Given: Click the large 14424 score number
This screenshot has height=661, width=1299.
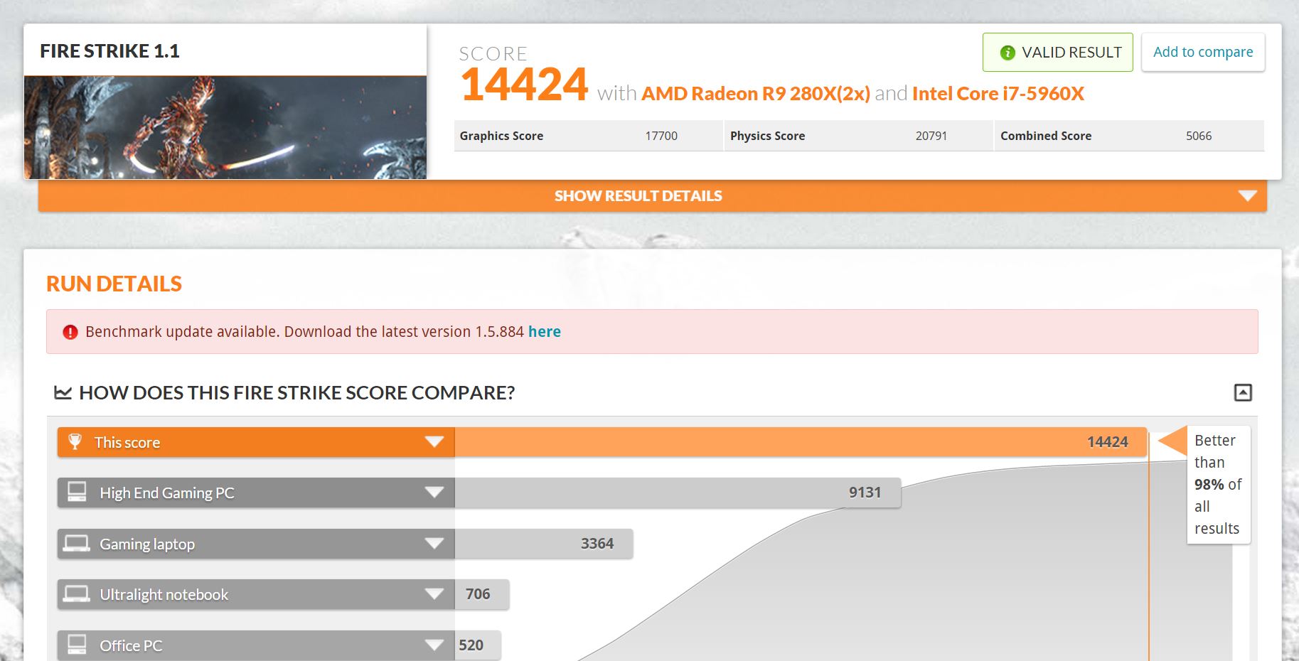Looking at the screenshot, I should (524, 85).
